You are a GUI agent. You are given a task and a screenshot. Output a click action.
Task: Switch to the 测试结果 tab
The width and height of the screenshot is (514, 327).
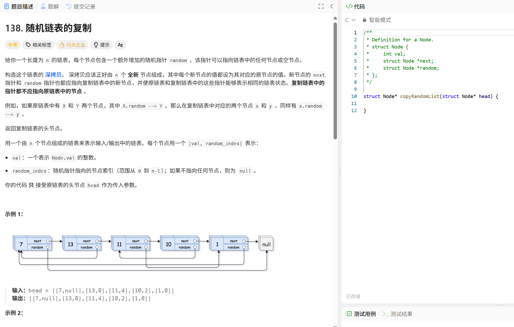click(x=397, y=314)
